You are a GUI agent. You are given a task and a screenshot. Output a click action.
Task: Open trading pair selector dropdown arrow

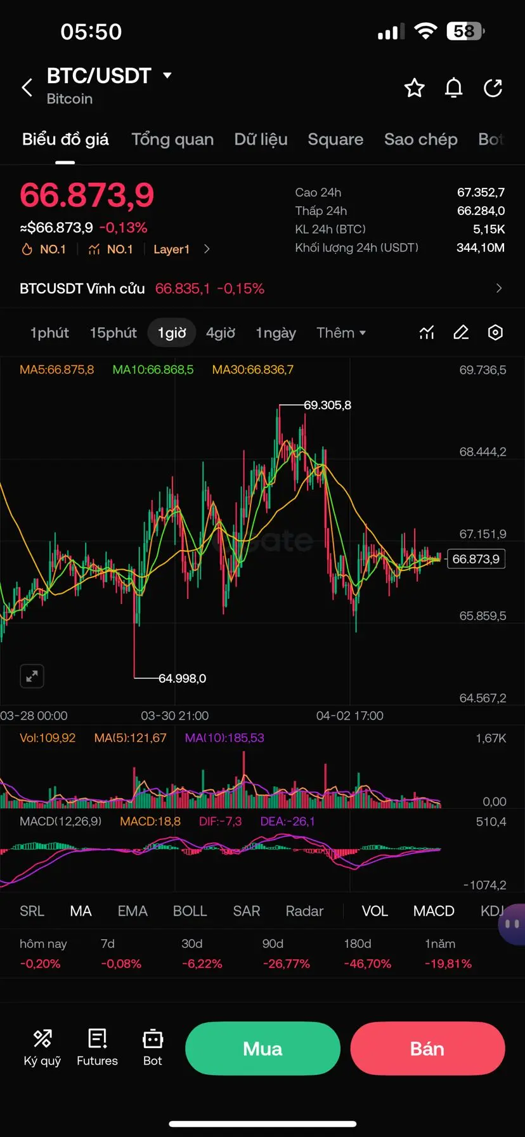tap(167, 76)
